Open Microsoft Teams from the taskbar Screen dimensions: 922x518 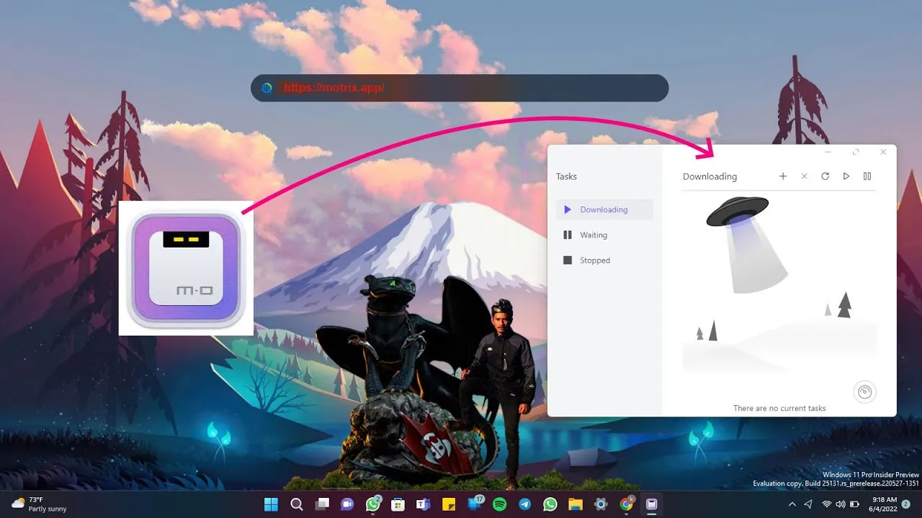point(423,504)
